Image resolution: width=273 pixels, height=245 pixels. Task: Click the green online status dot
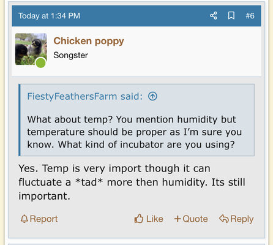click(x=40, y=62)
